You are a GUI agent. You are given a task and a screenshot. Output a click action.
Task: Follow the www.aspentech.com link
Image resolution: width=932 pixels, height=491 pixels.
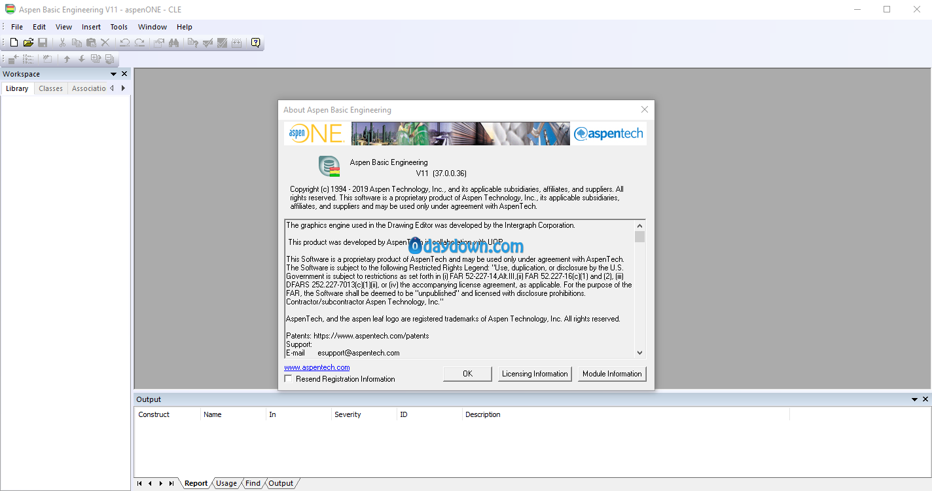pyautogui.click(x=317, y=367)
